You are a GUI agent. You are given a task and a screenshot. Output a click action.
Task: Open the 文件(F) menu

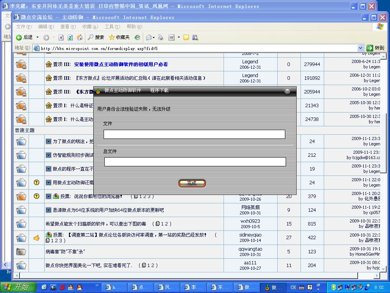tap(24, 27)
